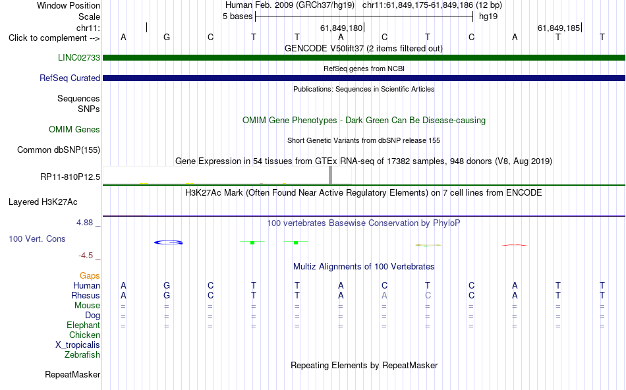Select the Human species label

86,286
